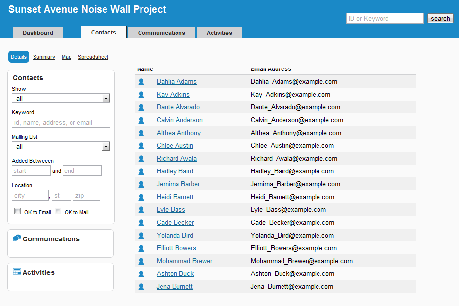
Task: Click the person icon beside Yolanda Bird
Action: 141,236
